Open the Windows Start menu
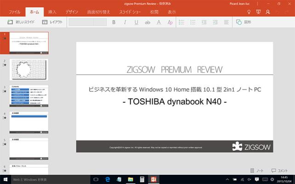This screenshot has height=184, width=295. click(x=6, y=179)
